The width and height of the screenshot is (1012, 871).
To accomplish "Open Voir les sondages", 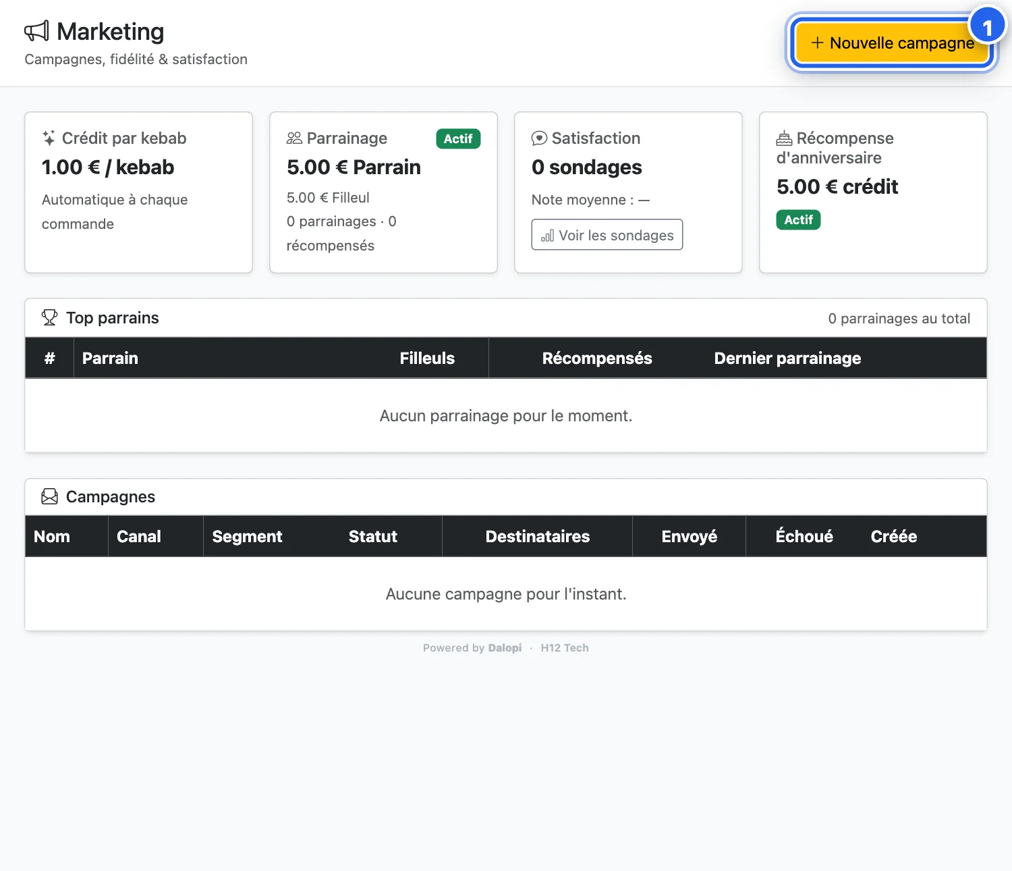I will 607,235.
